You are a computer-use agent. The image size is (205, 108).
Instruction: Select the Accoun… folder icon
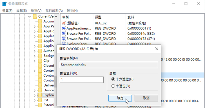[x=40, y=21]
